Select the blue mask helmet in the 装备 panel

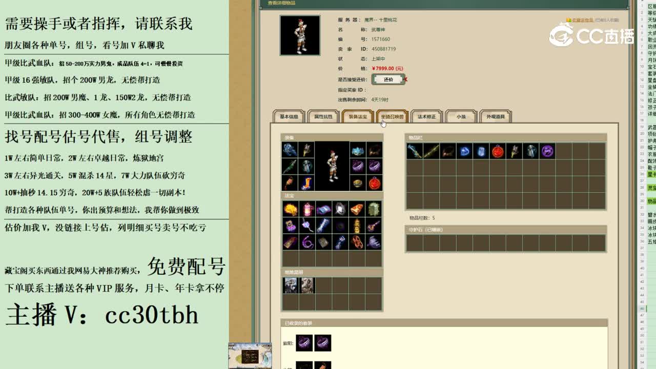click(x=358, y=150)
